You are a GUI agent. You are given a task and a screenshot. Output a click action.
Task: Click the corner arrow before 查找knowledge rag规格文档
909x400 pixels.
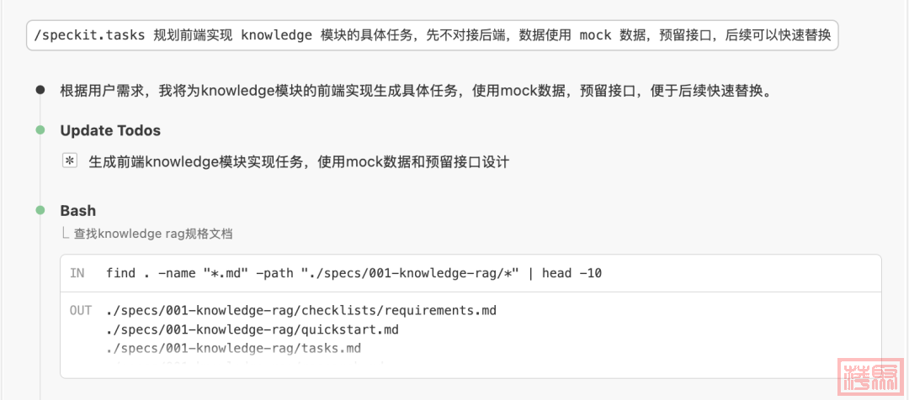tap(65, 233)
